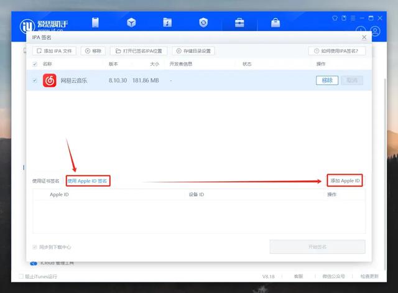Click the 网易云音乐 app icon

tap(50, 80)
